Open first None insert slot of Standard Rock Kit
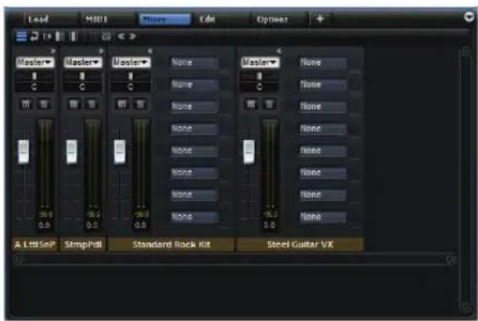This screenshot has width=478, height=321. 194,63
